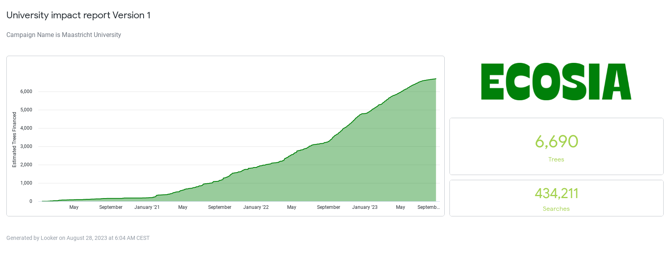
Task: Click the truncated 'Septemb...' x-axis label
Action: point(429,207)
